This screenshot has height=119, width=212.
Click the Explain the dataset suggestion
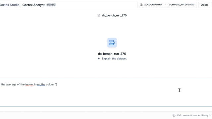(x=114, y=59)
